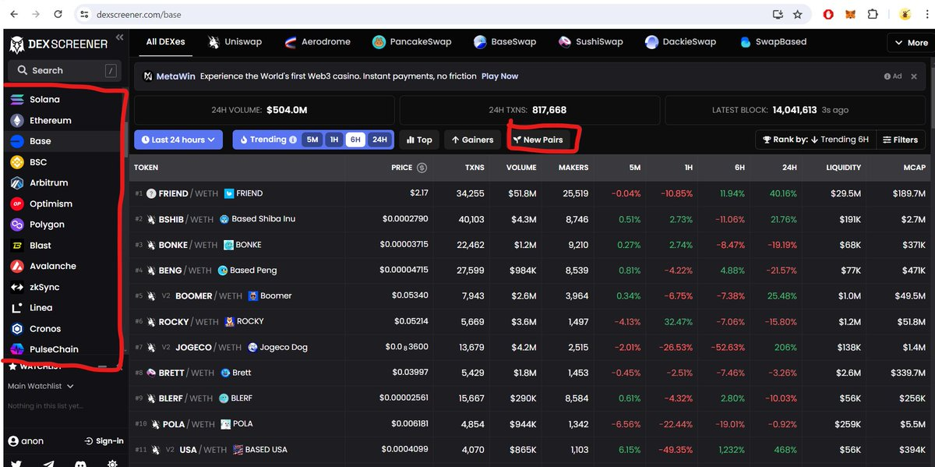Click the Play Now ad link

(x=499, y=76)
